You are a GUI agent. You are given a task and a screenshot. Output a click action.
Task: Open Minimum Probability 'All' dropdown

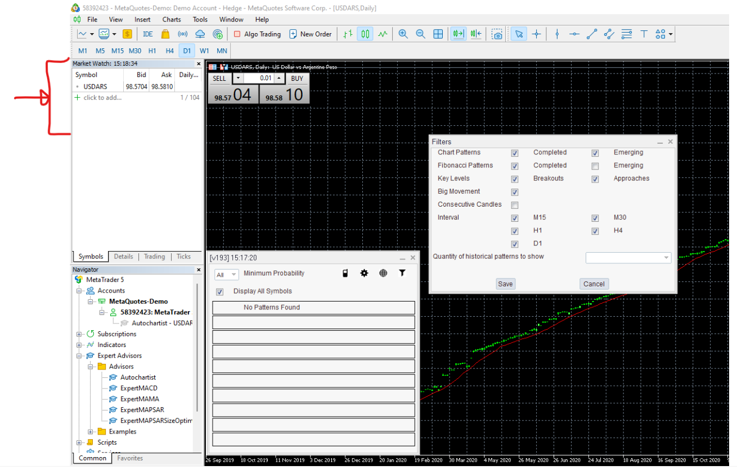click(x=227, y=275)
